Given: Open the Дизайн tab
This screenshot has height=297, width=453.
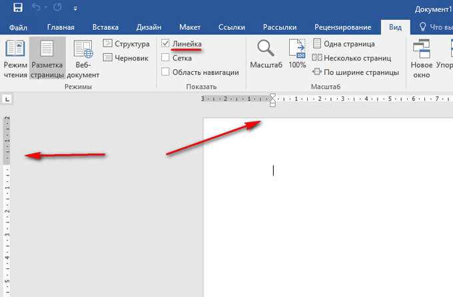Looking at the screenshot, I should pyautogui.click(x=149, y=27).
